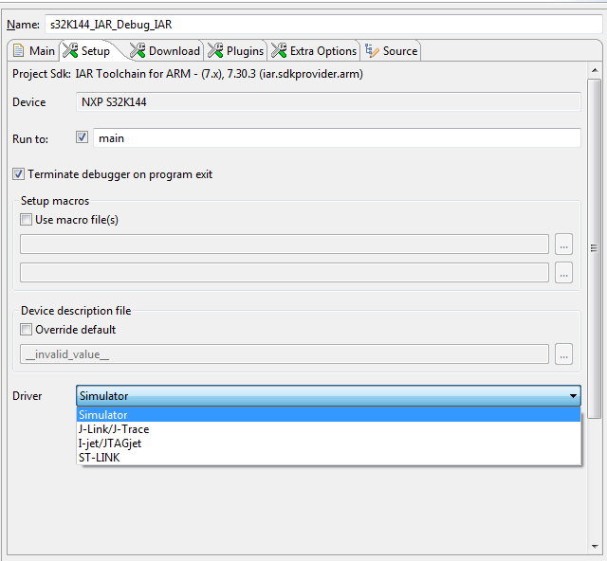
Task: Click the second macro file path field
Action: pos(285,273)
